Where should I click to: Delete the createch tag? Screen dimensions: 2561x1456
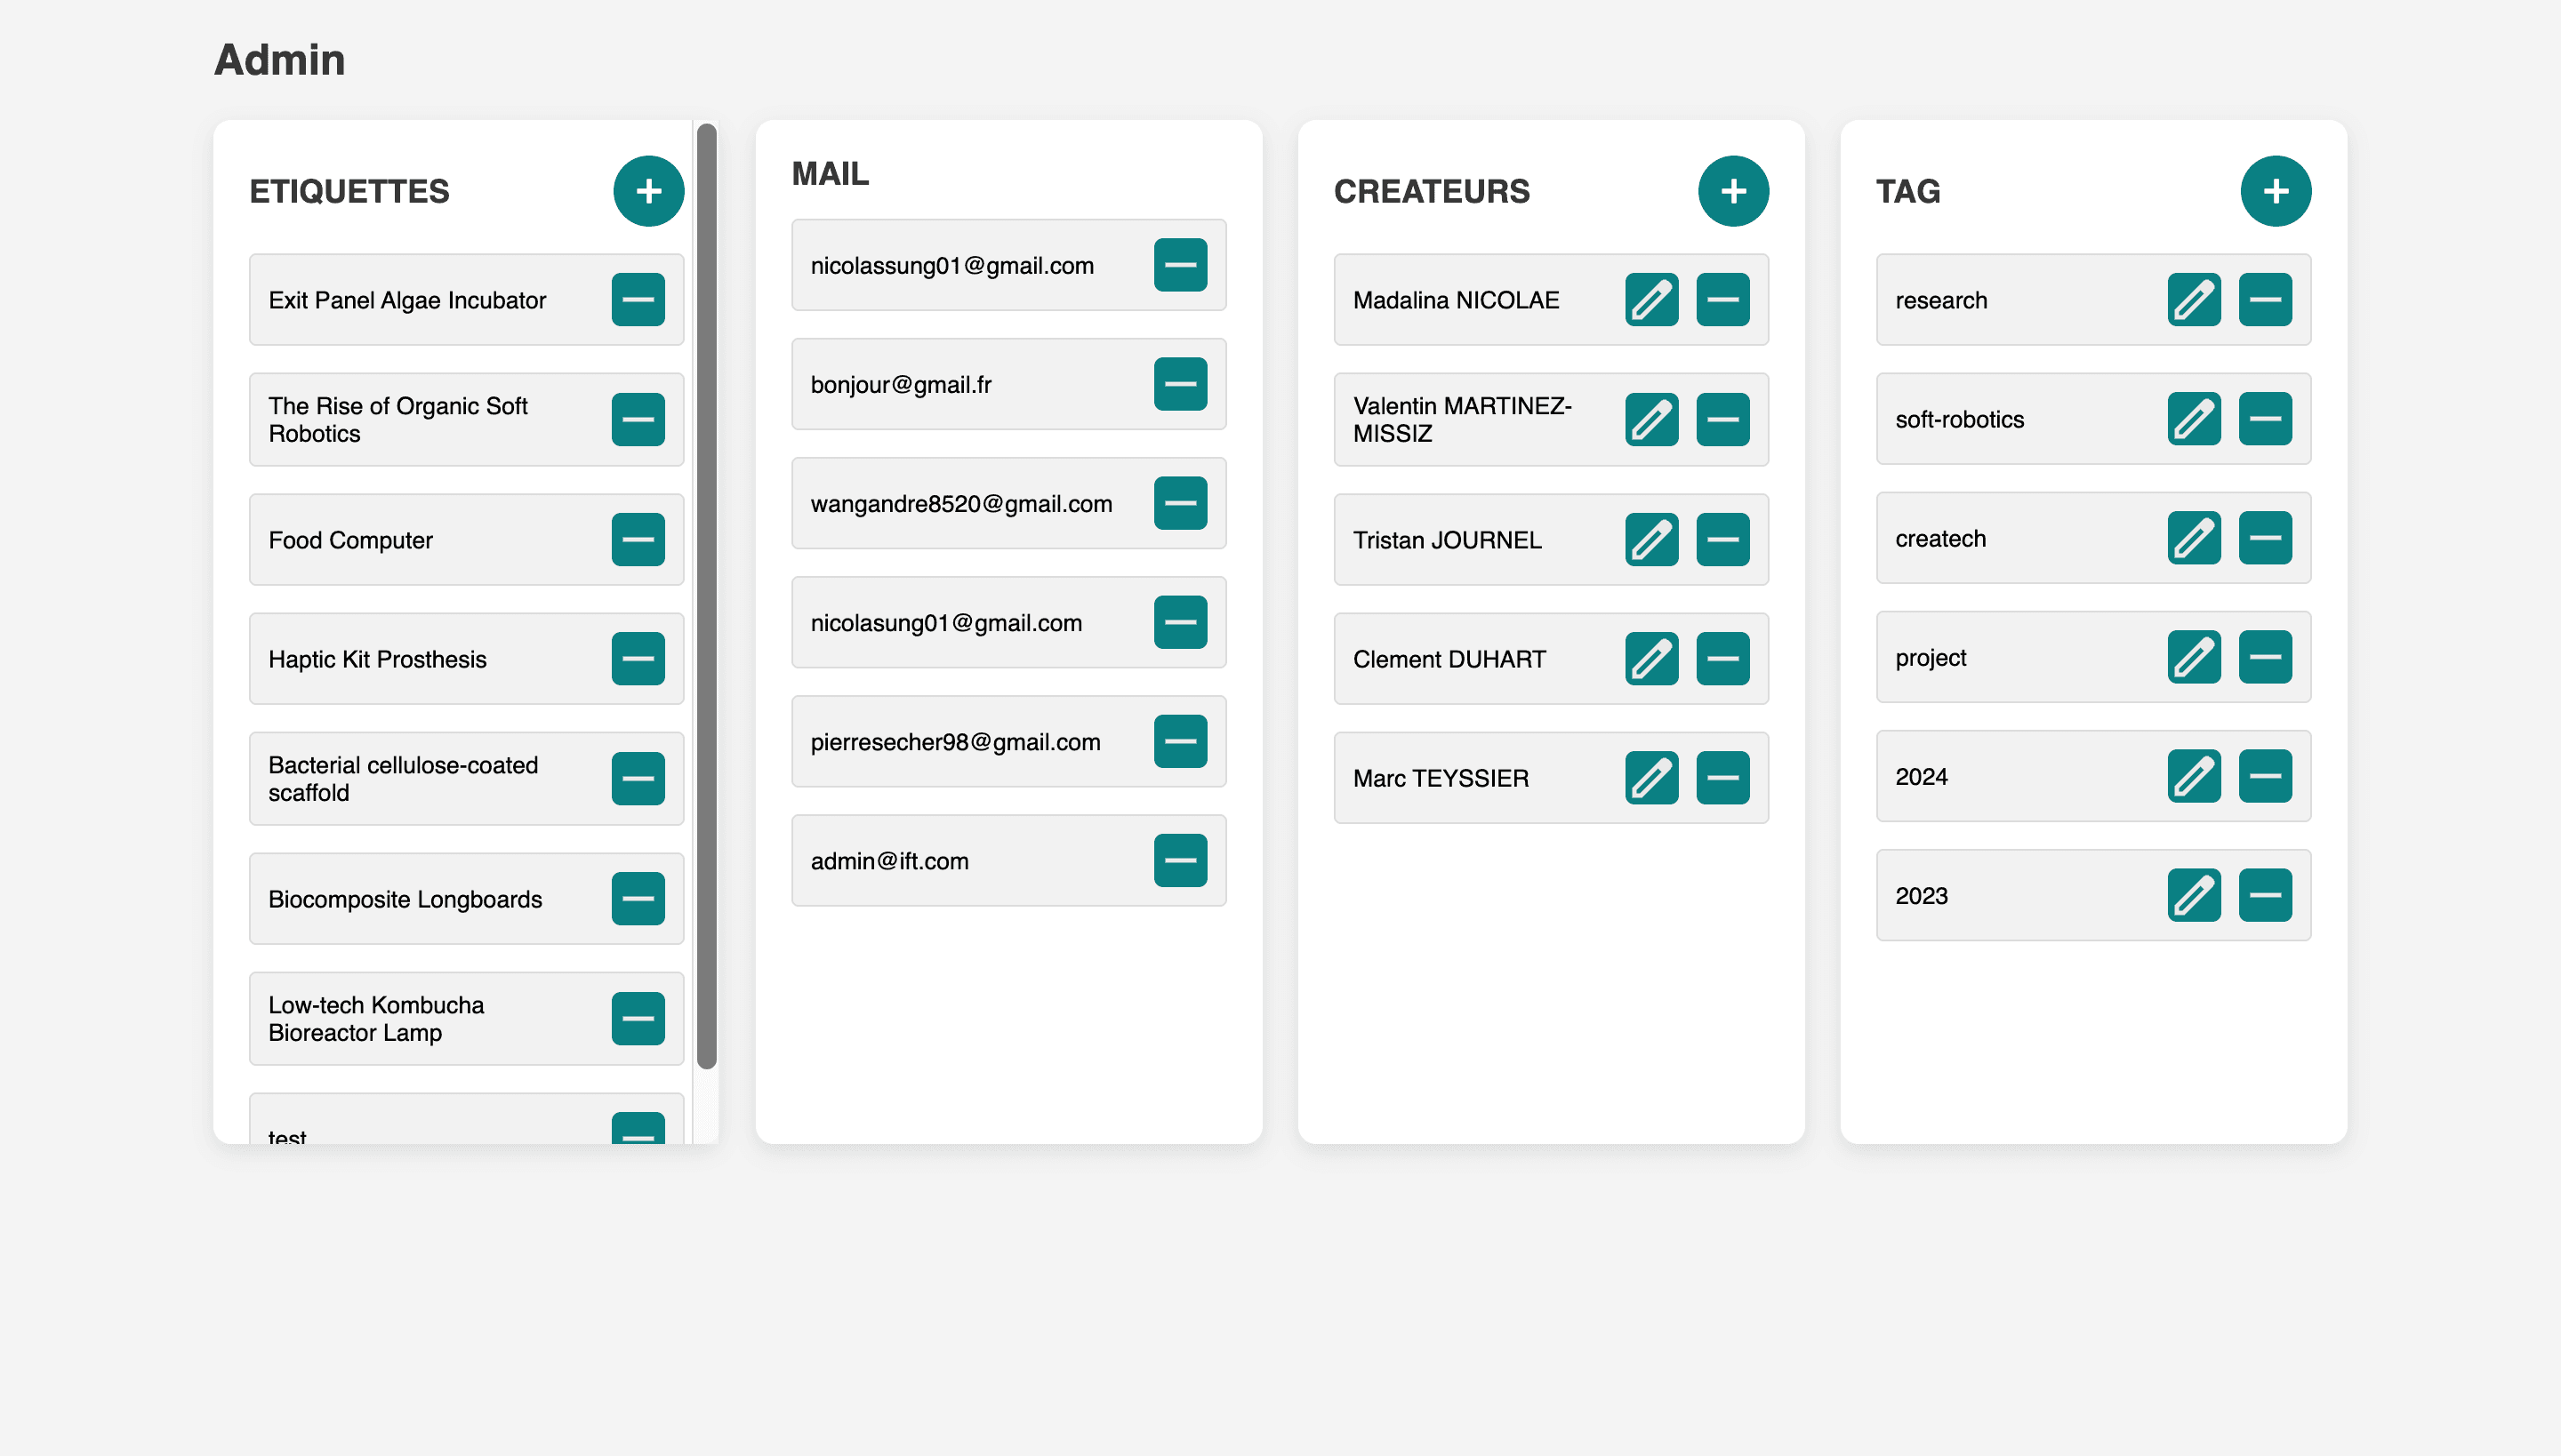2265,538
